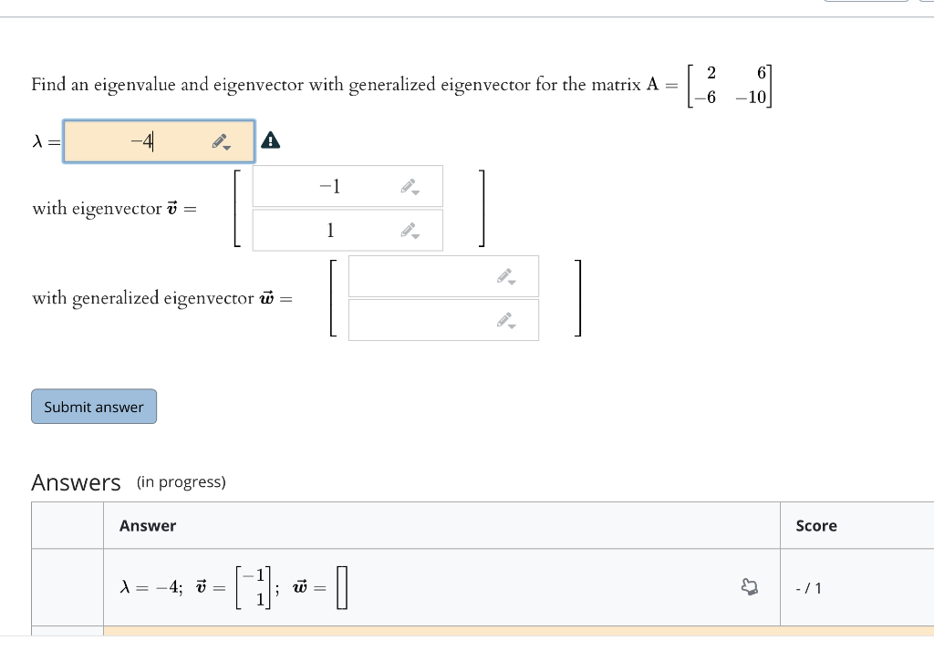Click the pencil icon in the top generalized eigenvector entry

tap(503, 274)
